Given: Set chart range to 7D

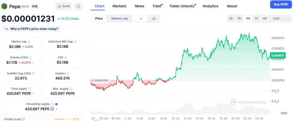Looking at the screenshot, I should [239, 19].
